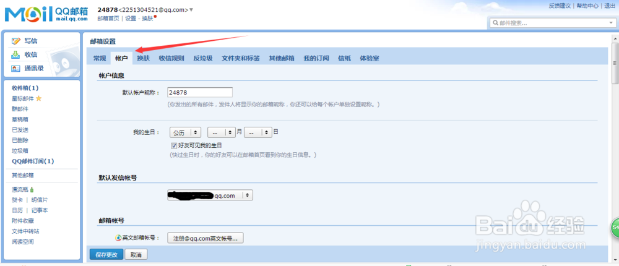Click the 写信 compose link
The height and width of the screenshot is (266, 619).
tap(31, 41)
